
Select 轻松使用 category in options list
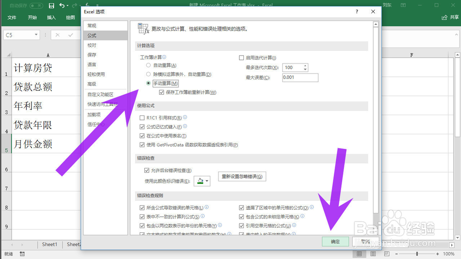106,74
